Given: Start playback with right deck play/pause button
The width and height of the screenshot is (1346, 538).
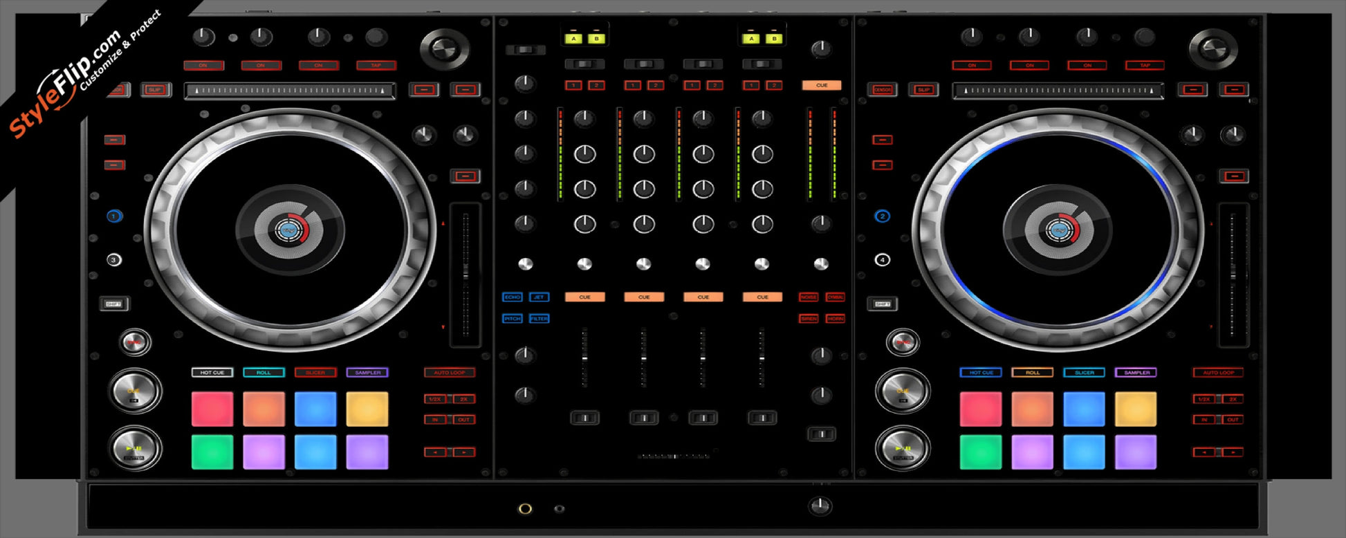Looking at the screenshot, I should coord(903,447).
